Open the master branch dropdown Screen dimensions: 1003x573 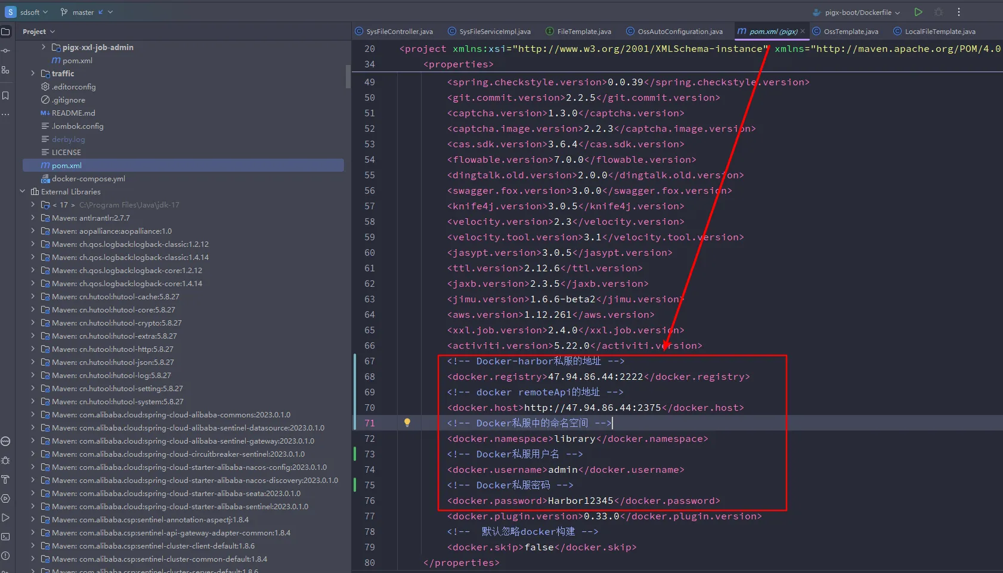(x=86, y=12)
